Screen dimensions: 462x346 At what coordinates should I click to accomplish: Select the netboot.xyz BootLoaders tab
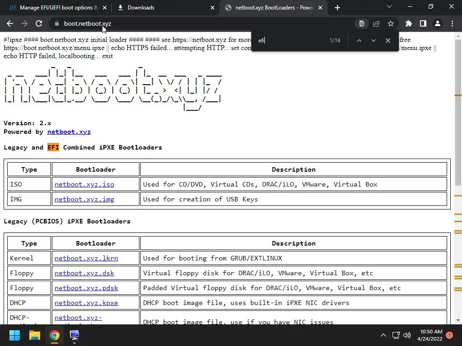[x=274, y=8]
